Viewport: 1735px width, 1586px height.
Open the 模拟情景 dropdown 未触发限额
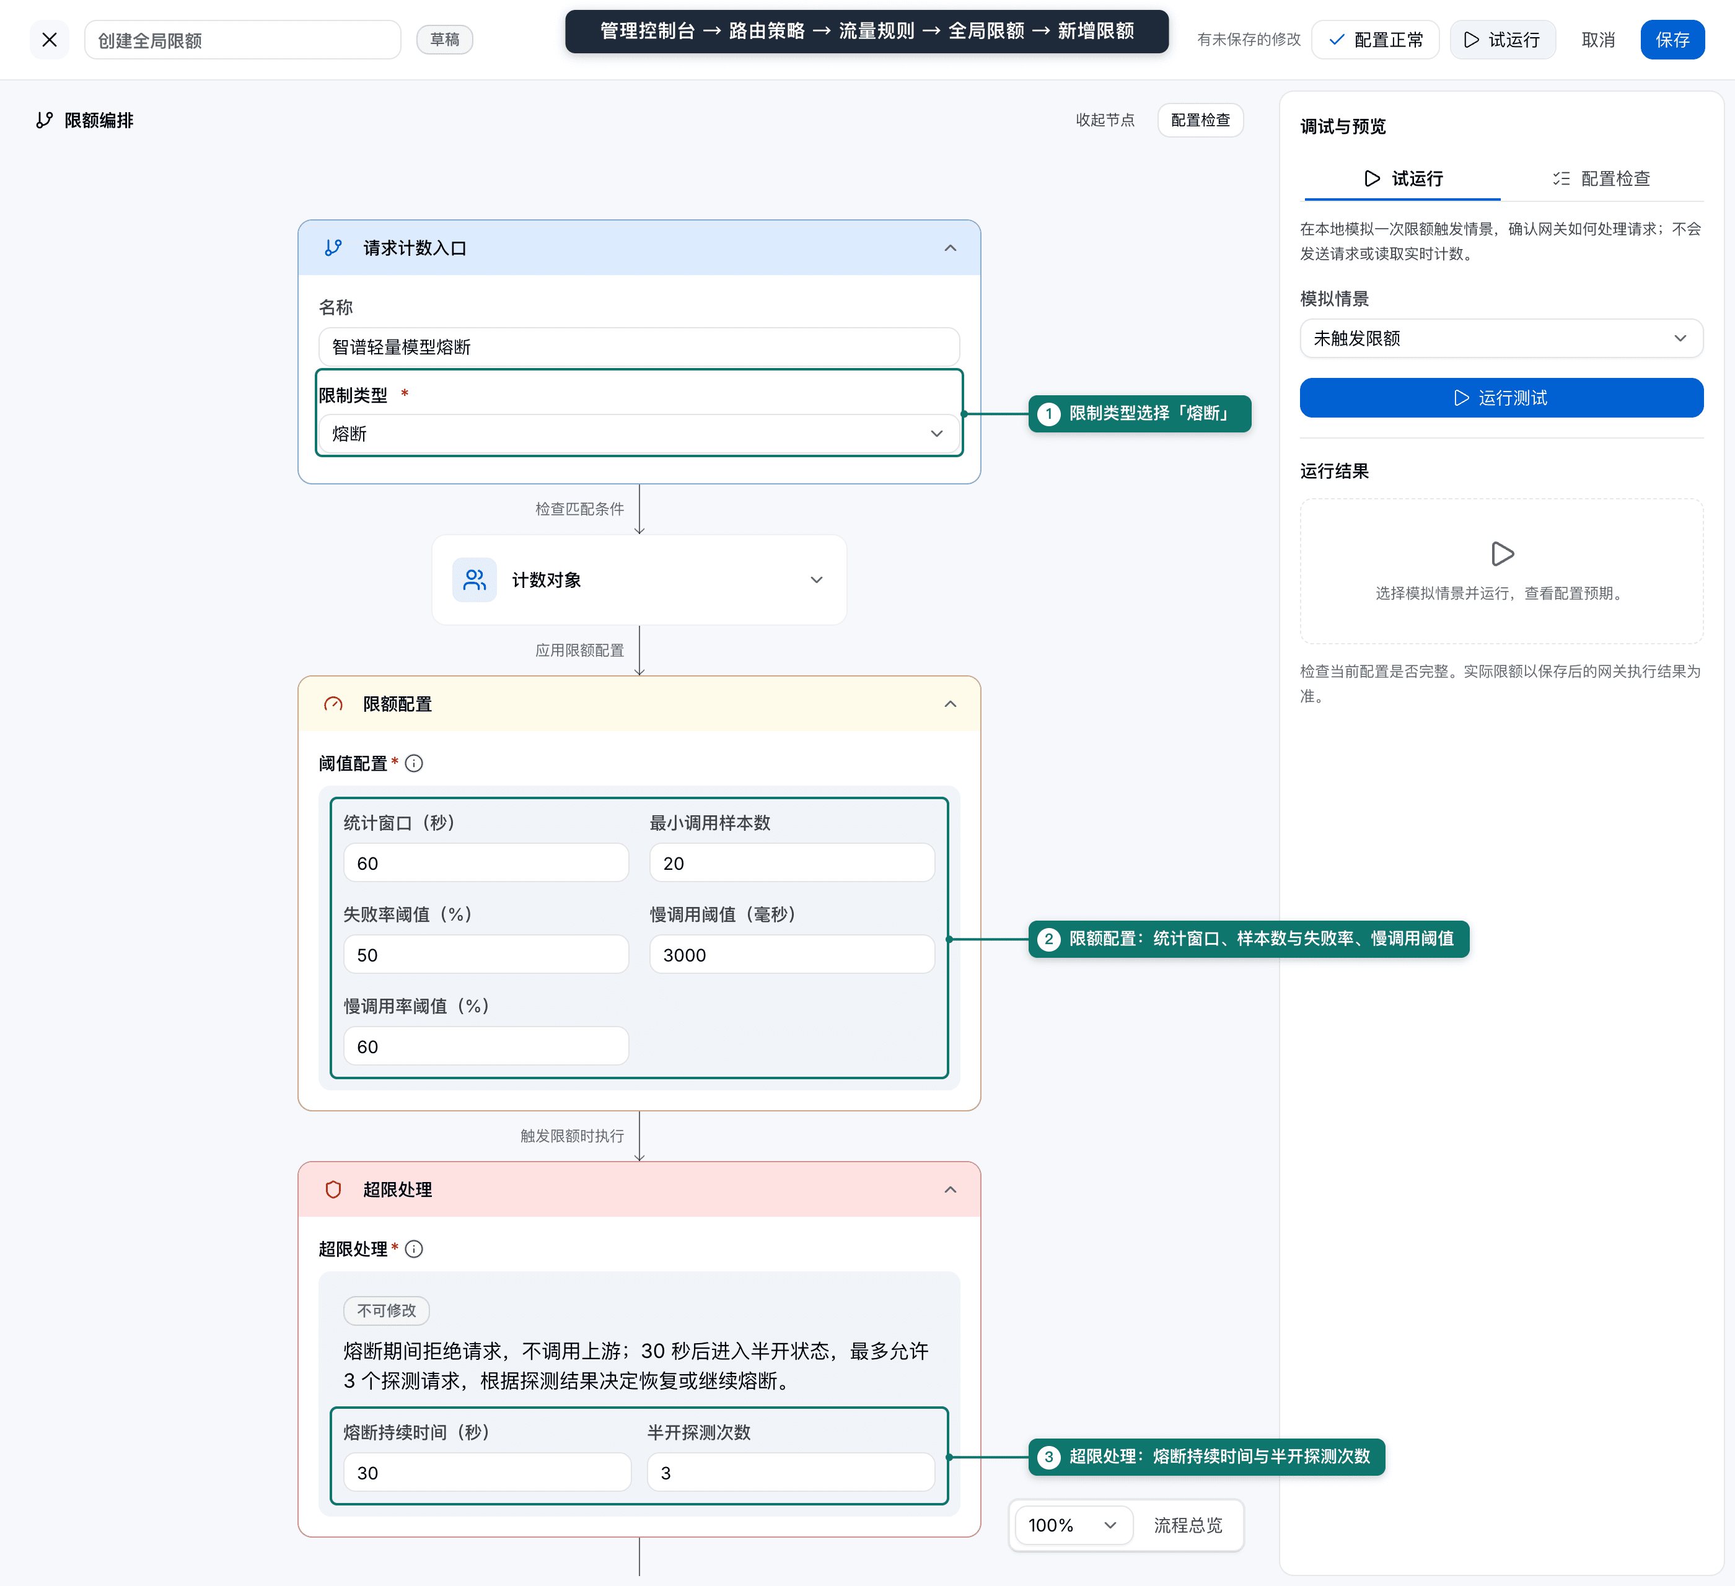coord(1501,338)
